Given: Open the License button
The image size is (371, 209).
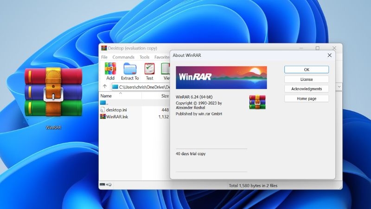Looking at the screenshot, I should click(x=307, y=79).
